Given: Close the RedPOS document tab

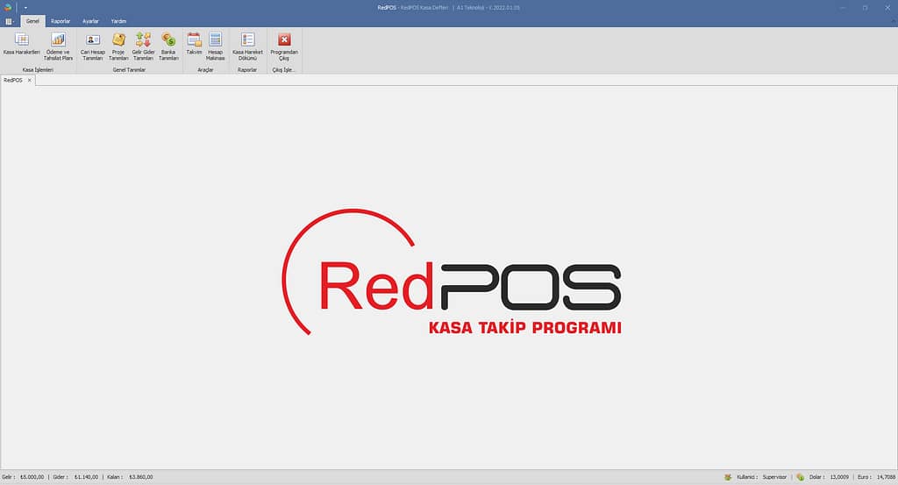Looking at the screenshot, I should (x=30, y=80).
